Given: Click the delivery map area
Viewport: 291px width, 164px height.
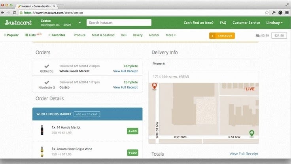Looking at the screenshot, I should pos(204,113).
